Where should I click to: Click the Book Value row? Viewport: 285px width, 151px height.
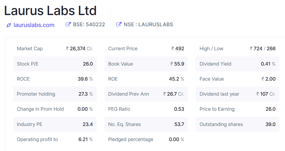[146, 64]
